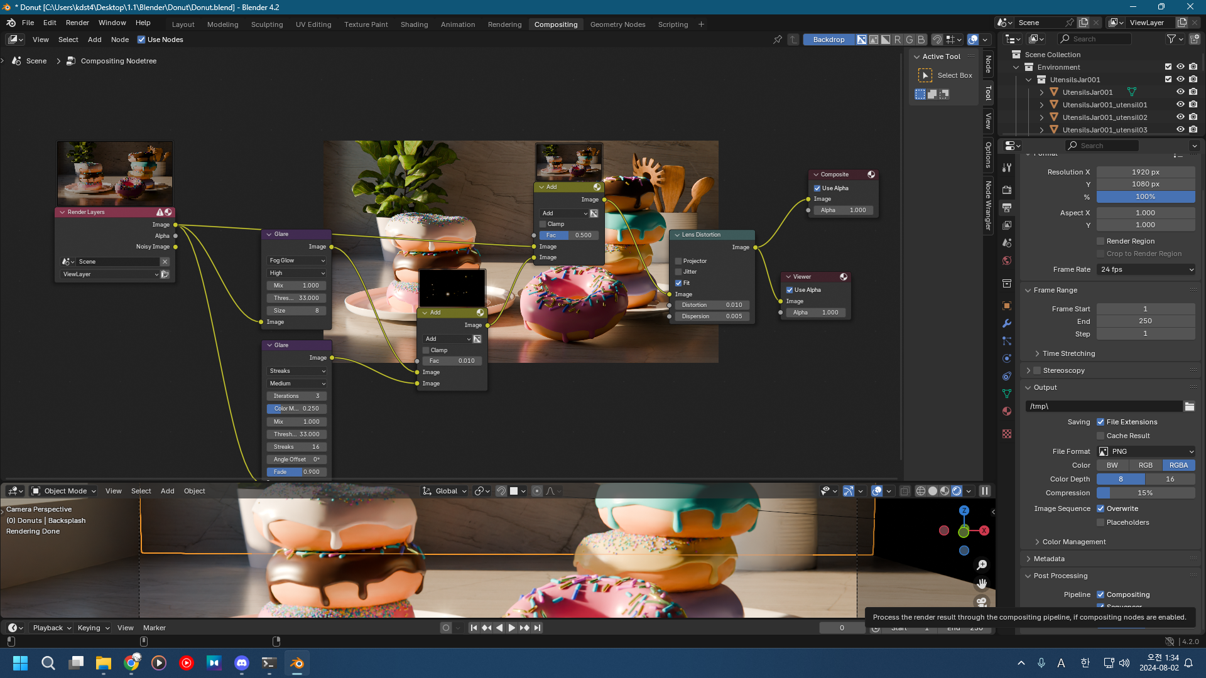1206x678 pixels.
Task: Disable Fit in Lens Distortion node
Action: pos(678,283)
